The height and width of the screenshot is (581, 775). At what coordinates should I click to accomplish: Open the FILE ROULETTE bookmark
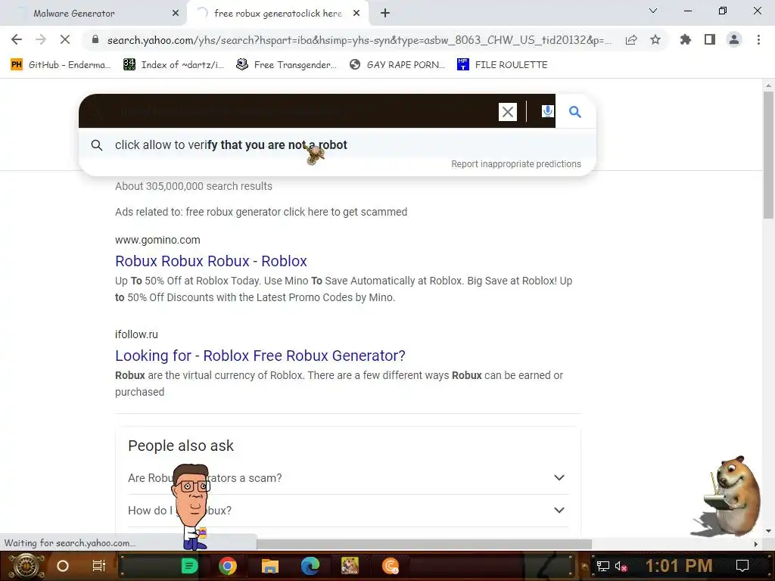pos(503,65)
